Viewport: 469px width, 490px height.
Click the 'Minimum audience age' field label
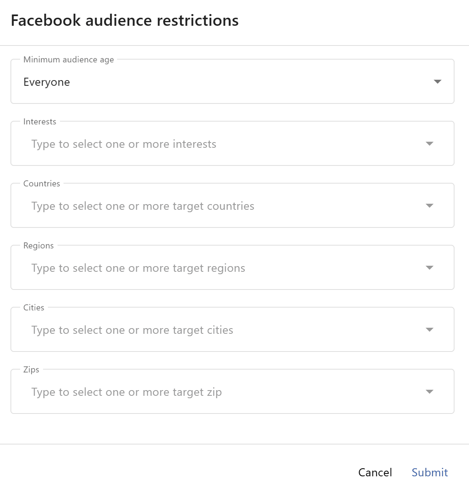point(68,60)
